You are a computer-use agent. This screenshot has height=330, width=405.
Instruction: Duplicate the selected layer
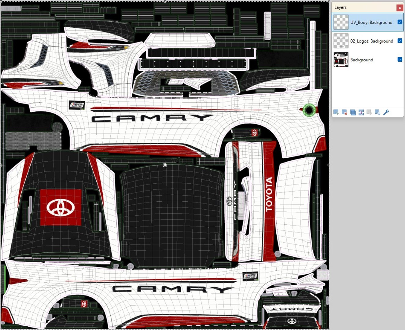tap(353, 112)
